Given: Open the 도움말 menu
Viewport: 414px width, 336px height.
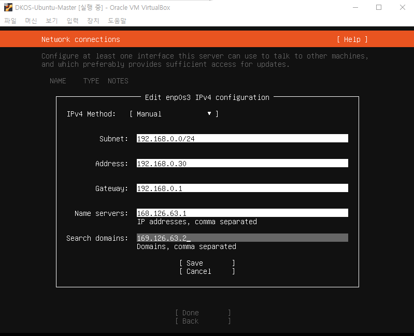Looking at the screenshot, I should click(x=117, y=21).
